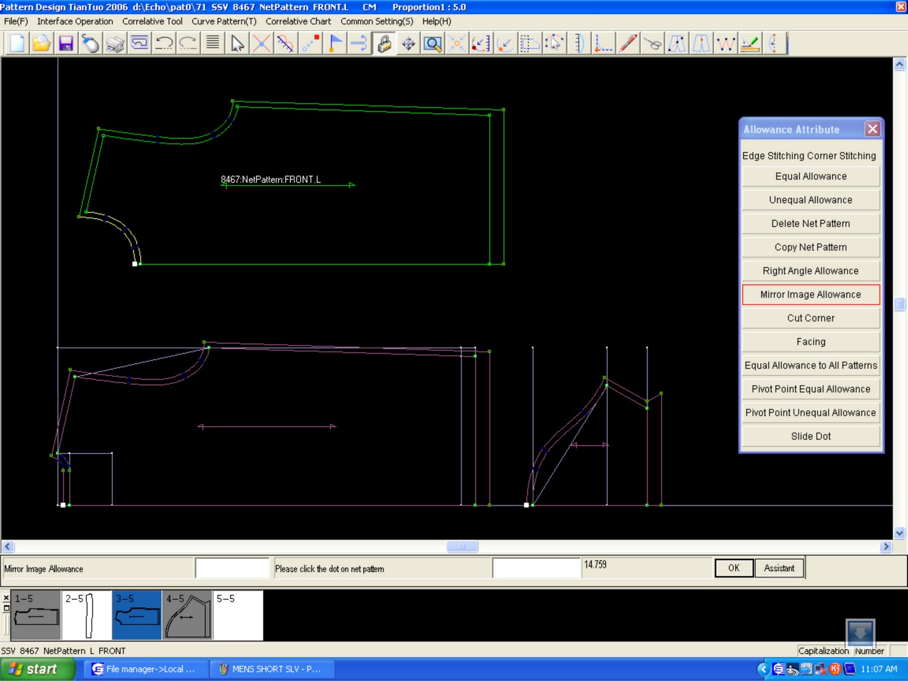908x681 pixels.
Task: Select the Zoom magnifier tool
Action: coord(433,44)
